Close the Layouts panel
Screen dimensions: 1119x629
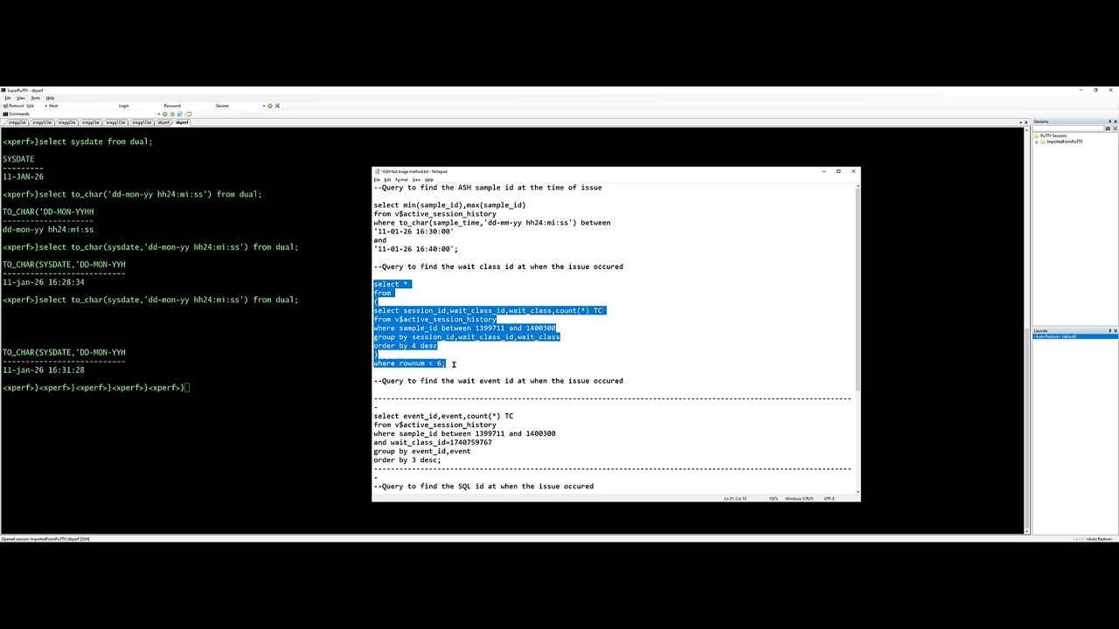1115,330
